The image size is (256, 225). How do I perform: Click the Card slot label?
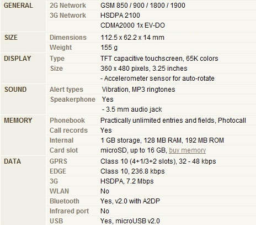[63, 150]
